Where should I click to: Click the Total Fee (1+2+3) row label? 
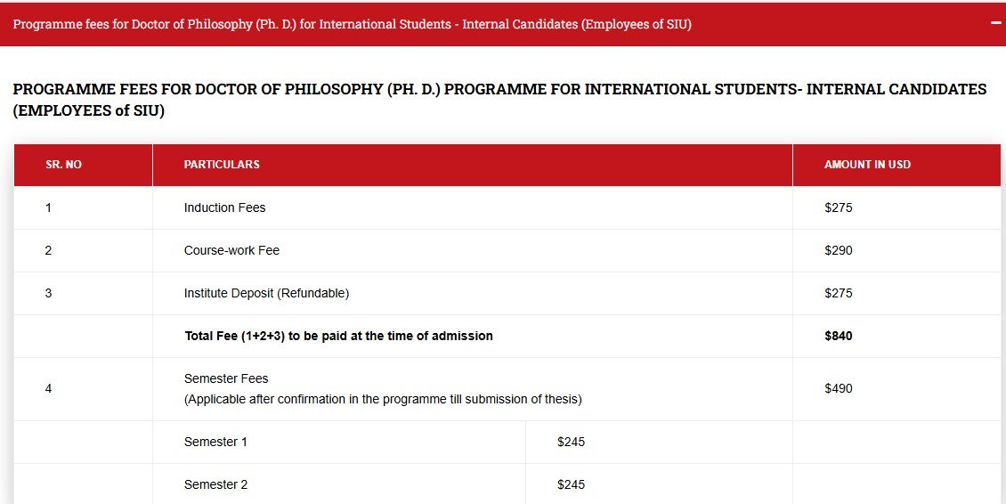click(x=338, y=336)
